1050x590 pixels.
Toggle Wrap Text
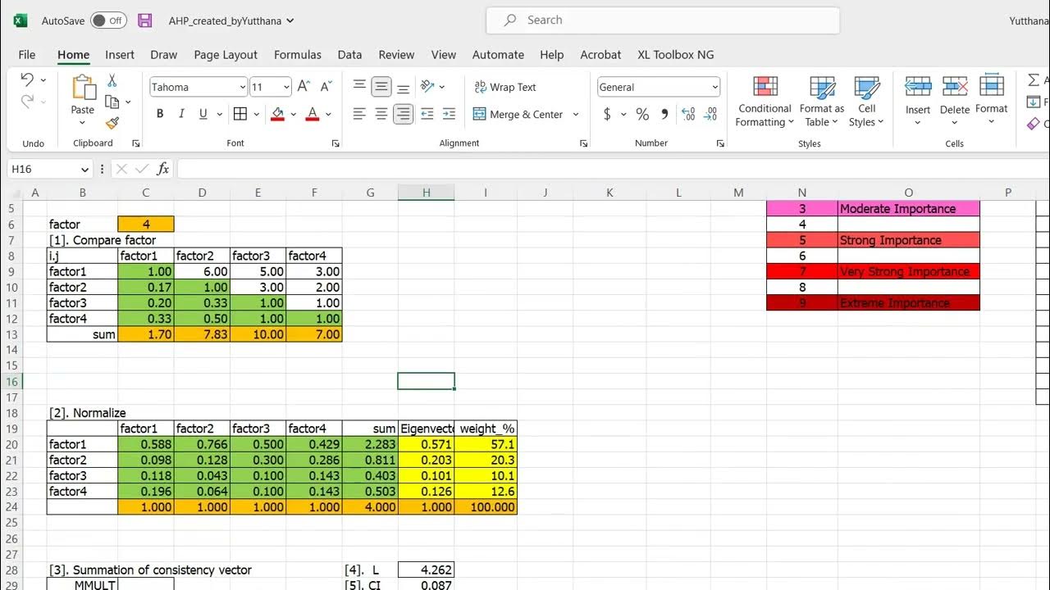click(x=504, y=87)
